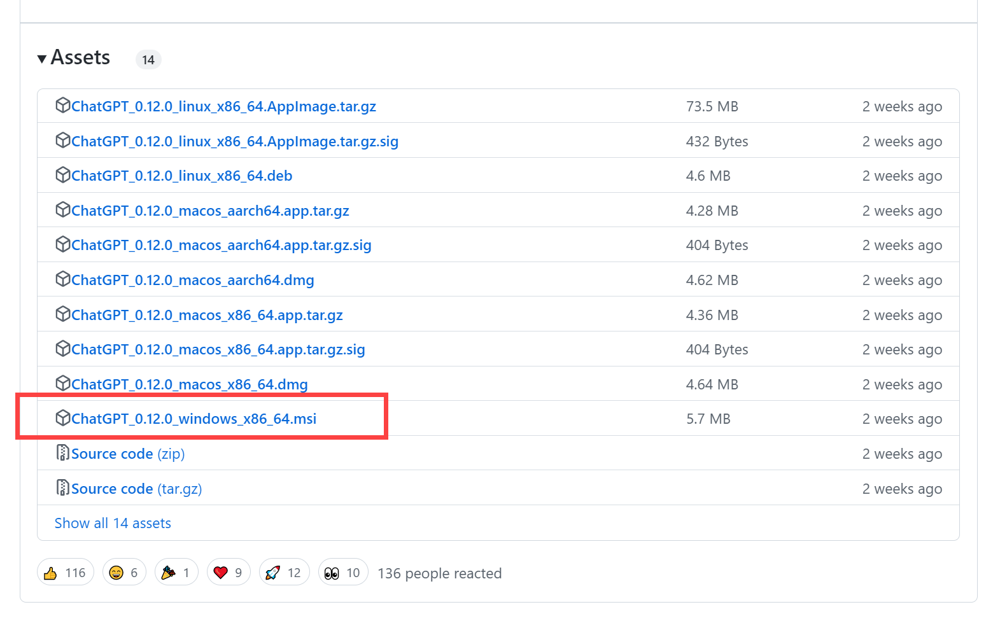Click package icon beside linux AppImage.tar.gz.sig
Viewport: 1000px width, 628px height.
[x=62, y=140]
